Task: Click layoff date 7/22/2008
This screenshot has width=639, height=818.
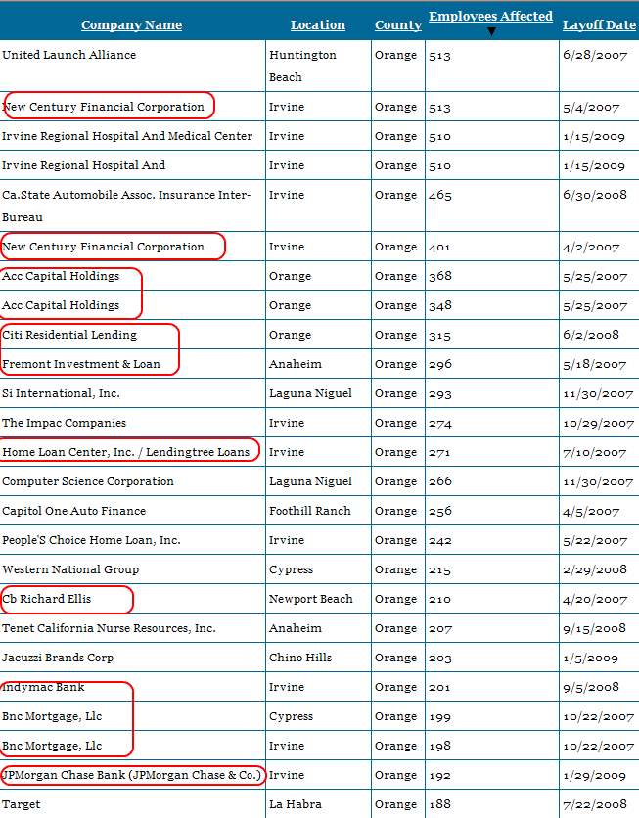Action: tap(595, 804)
